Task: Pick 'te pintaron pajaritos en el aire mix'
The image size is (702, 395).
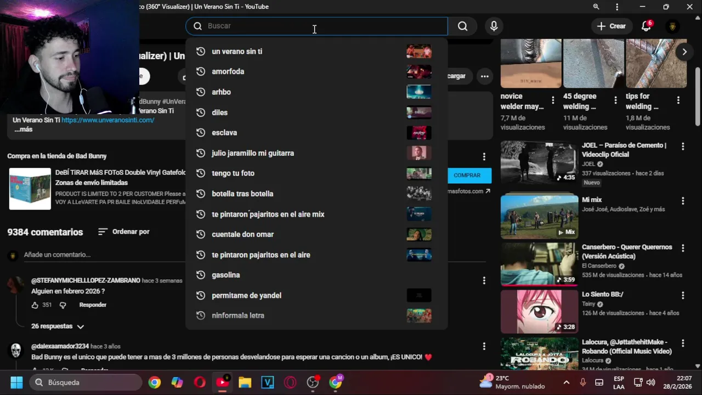Action: [316, 214]
